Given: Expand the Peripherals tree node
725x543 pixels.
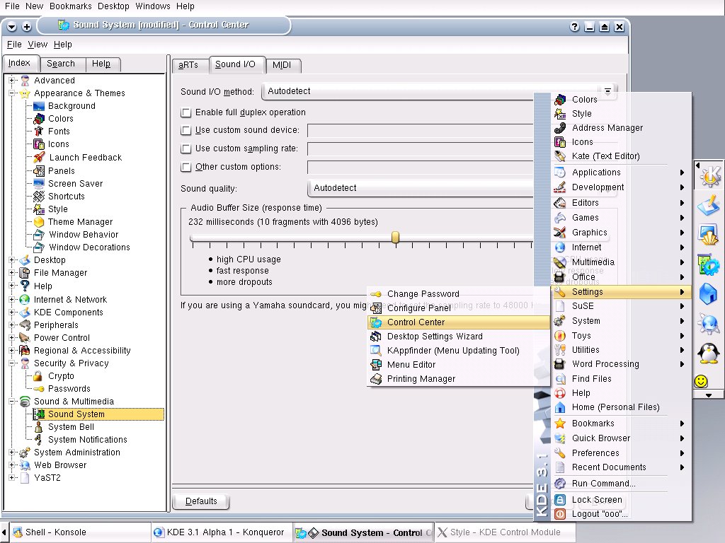Looking at the screenshot, I should [x=12, y=325].
